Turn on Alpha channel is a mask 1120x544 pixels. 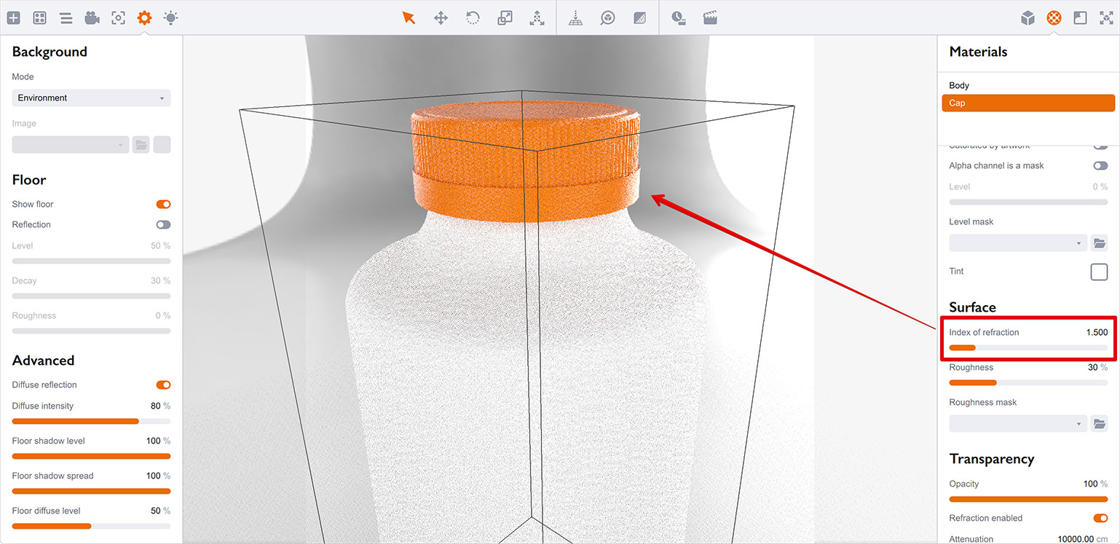(1100, 166)
